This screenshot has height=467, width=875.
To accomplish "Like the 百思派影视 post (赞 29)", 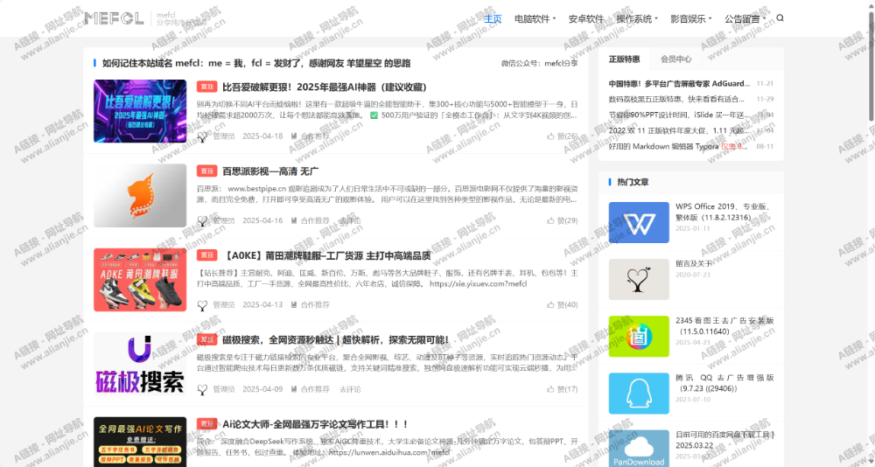I will point(563,220).
